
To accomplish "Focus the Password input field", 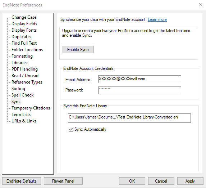I will [139, 90].
